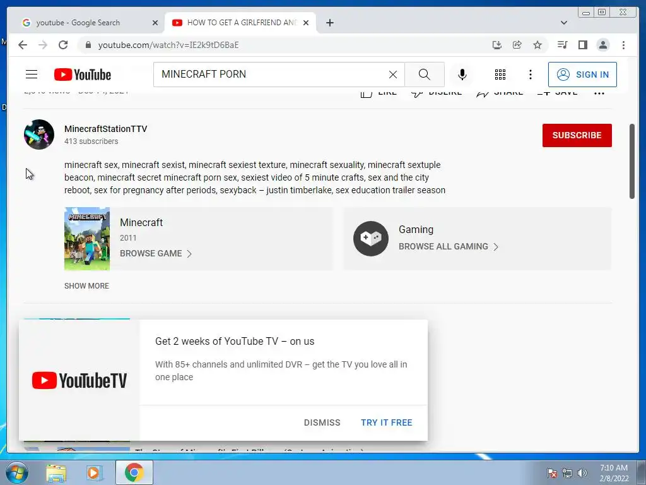Open the YouTube hamburger guide menu
The height and width of the screenshot is (485, 646).
(x=32, y=75)
